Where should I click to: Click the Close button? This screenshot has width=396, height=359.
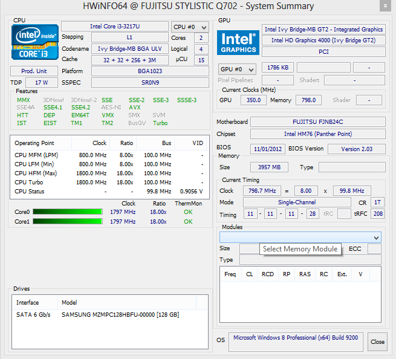(377, 341)
